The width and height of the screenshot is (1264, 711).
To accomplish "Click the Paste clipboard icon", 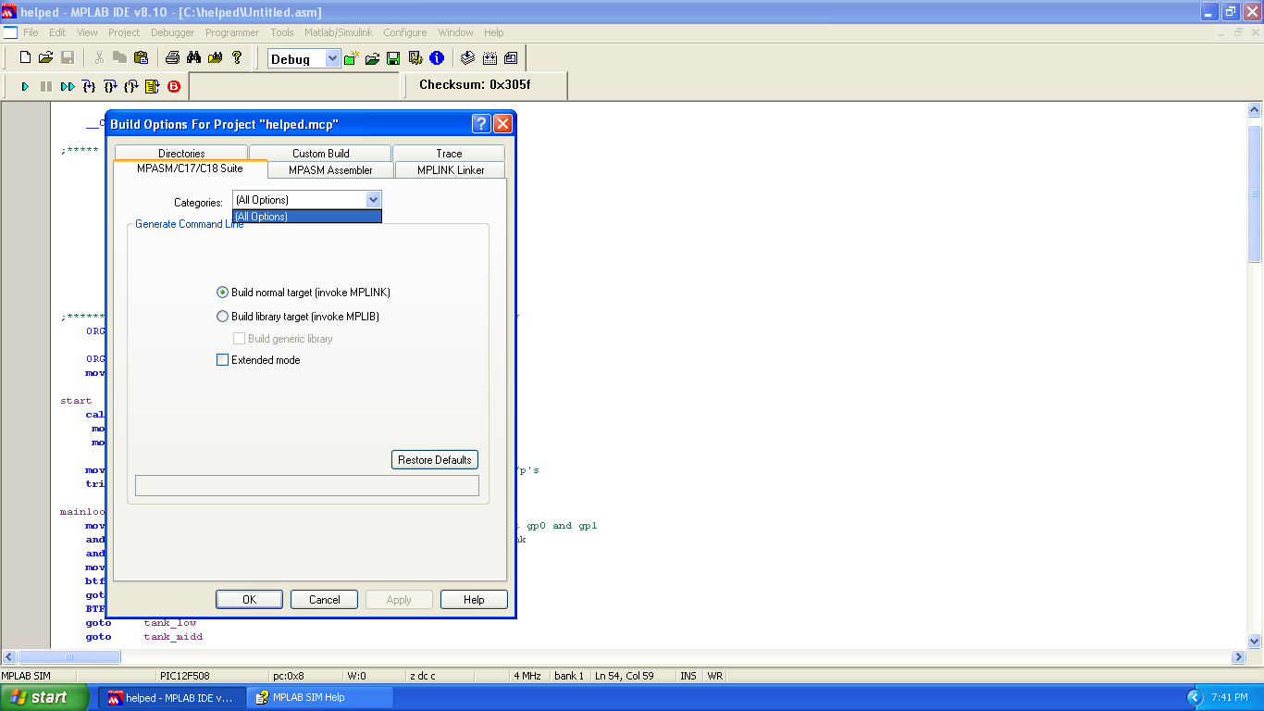I will [x=141, y=57].
